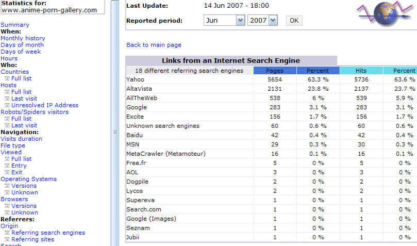This screenshot has height=246, width=417.
Task: Click the icon beside Operating Systems Versions
Action: pyautogui.click(x=7, y=186)
